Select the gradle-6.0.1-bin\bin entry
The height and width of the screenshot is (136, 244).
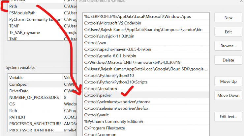pyautogui.click(x=146, y=56)
